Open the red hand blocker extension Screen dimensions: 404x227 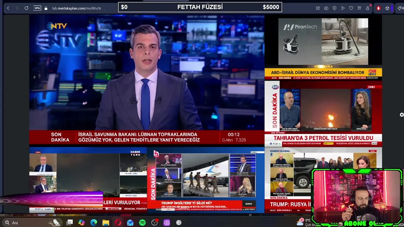click(378, 8)
